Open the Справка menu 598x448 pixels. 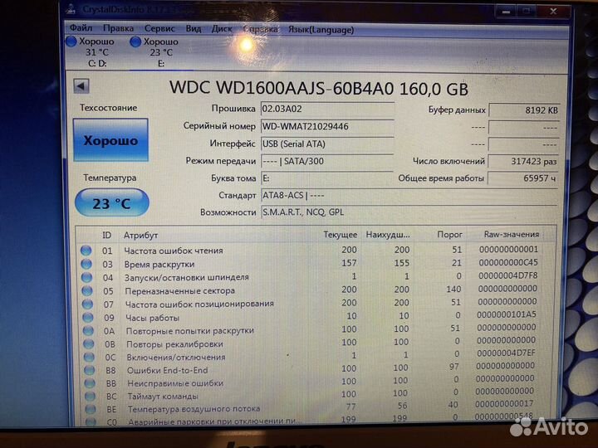point(260,29)
